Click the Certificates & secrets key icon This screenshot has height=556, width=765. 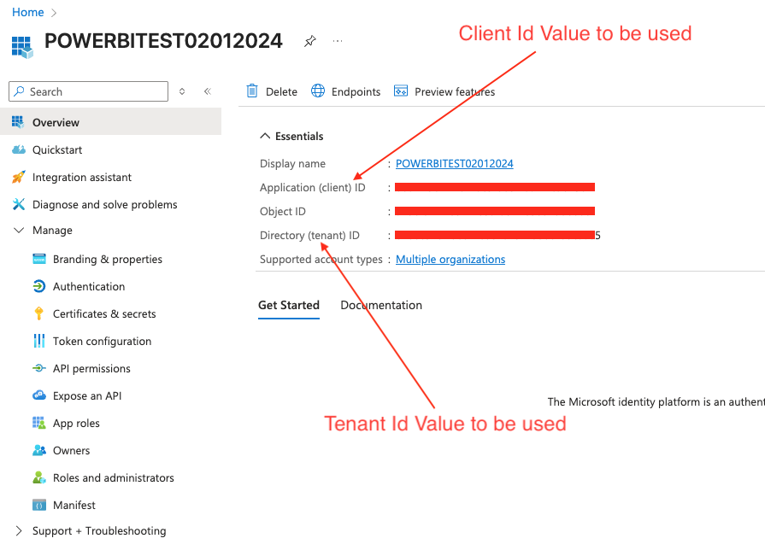click(39, 313)
